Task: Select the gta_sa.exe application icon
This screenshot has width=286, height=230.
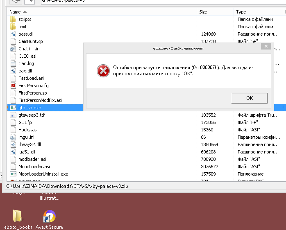Action: (13, 108)
